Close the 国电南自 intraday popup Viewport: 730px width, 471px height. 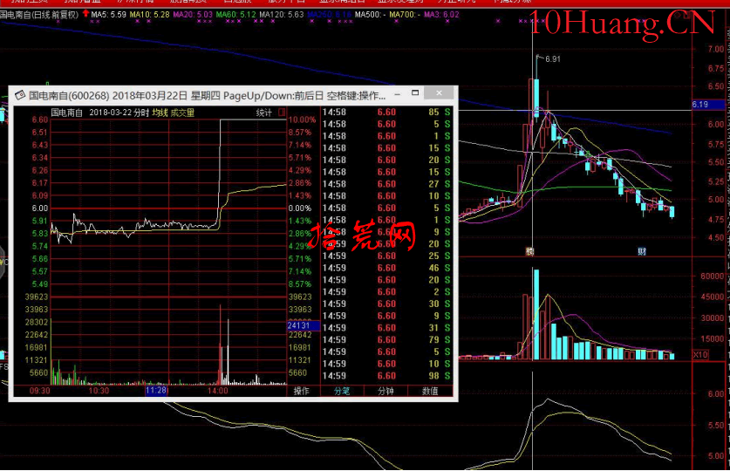coord(439,93)
